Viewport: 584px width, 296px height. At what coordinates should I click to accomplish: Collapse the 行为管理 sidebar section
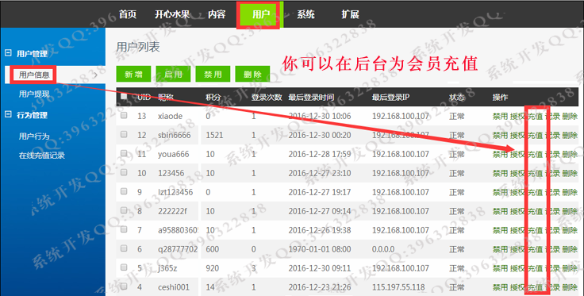[x=8, y=114]
